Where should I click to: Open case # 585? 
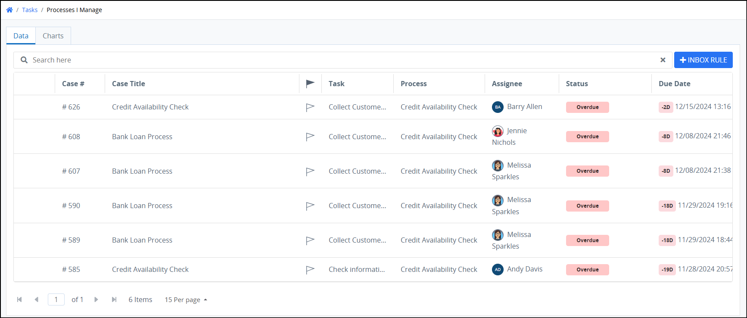(x=71, y=269)
